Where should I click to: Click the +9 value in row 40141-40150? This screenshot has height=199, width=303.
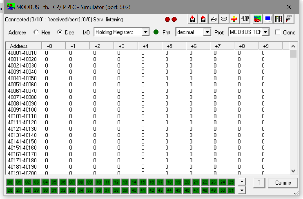[263, 141]
